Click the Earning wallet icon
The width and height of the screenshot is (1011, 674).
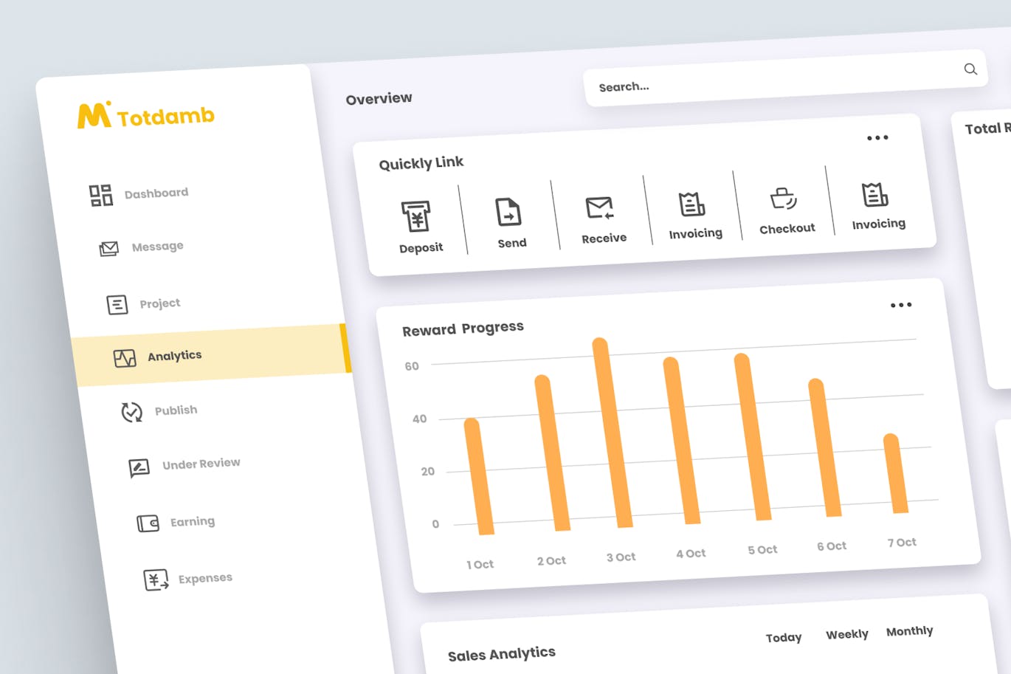tap(148, 523)
